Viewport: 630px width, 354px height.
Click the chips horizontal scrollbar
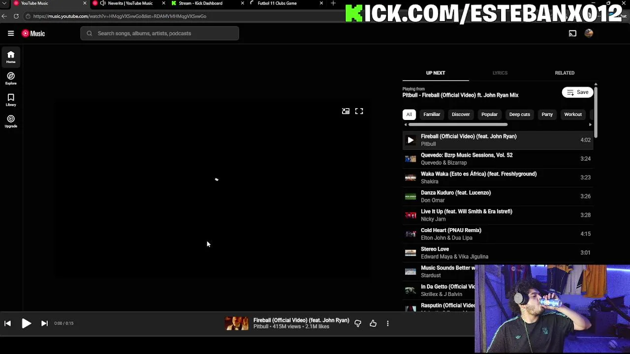click(x=458, y=125)
